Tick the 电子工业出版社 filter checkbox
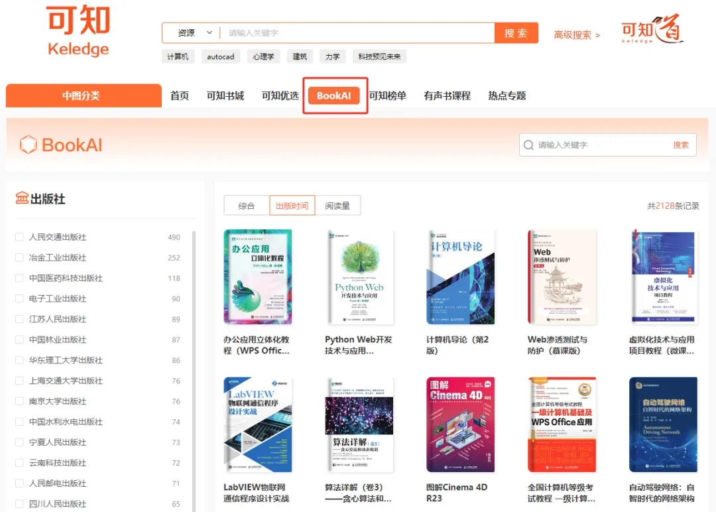 click(19, 299)
